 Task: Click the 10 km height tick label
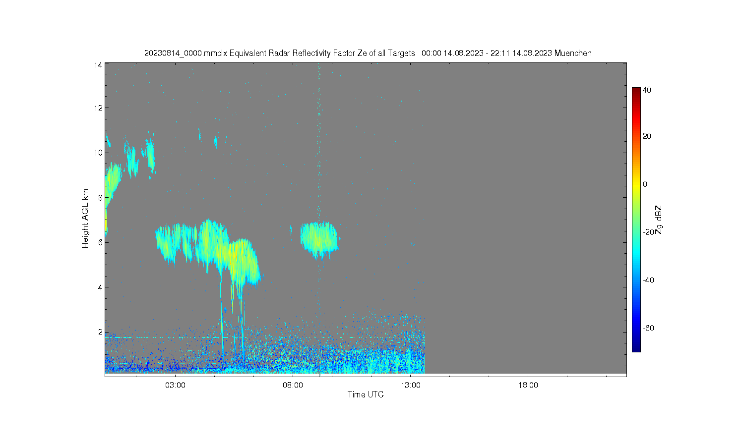[98, 153]
